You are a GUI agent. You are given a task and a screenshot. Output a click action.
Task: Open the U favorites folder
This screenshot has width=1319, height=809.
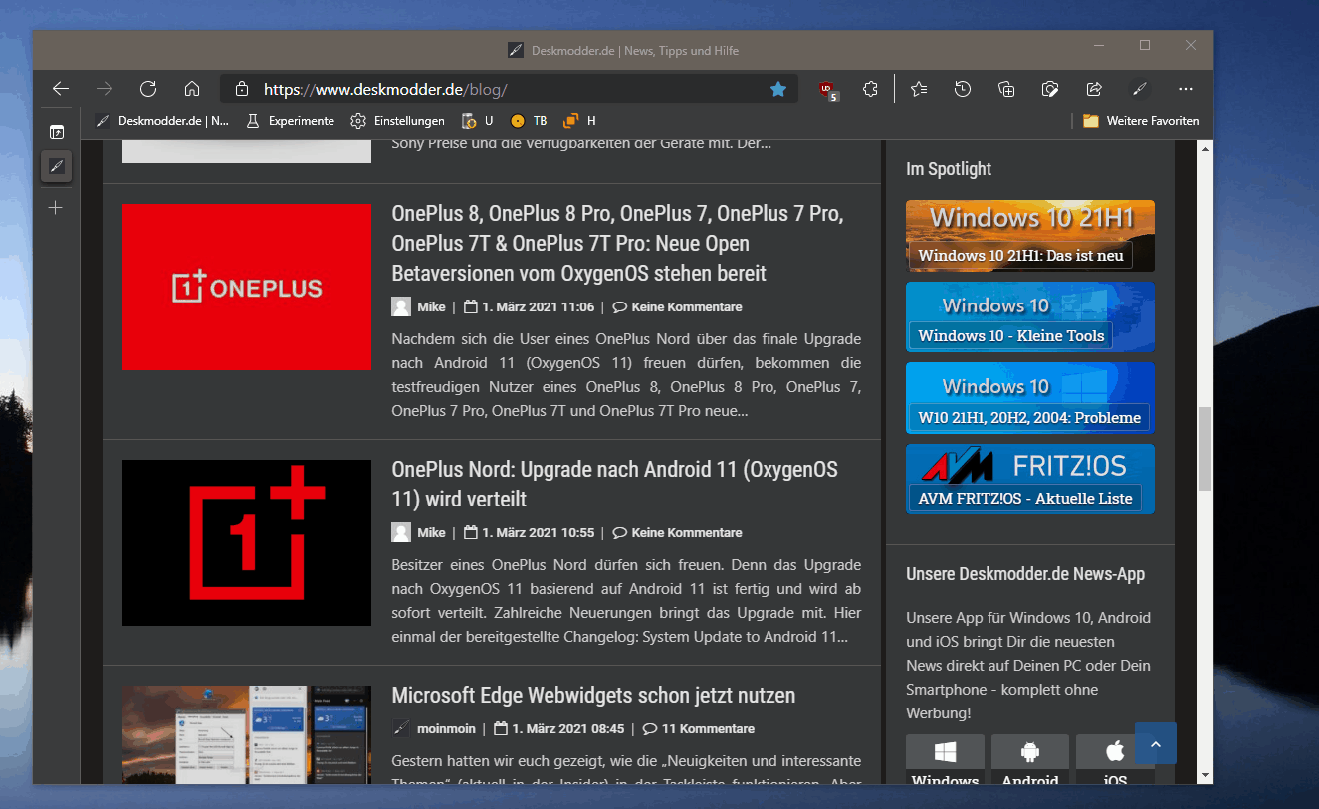point(479,121)
